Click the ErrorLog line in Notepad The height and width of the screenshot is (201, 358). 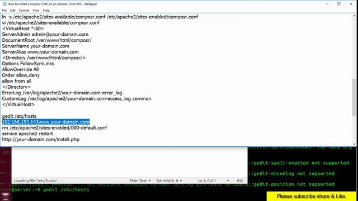pos(62,93)
